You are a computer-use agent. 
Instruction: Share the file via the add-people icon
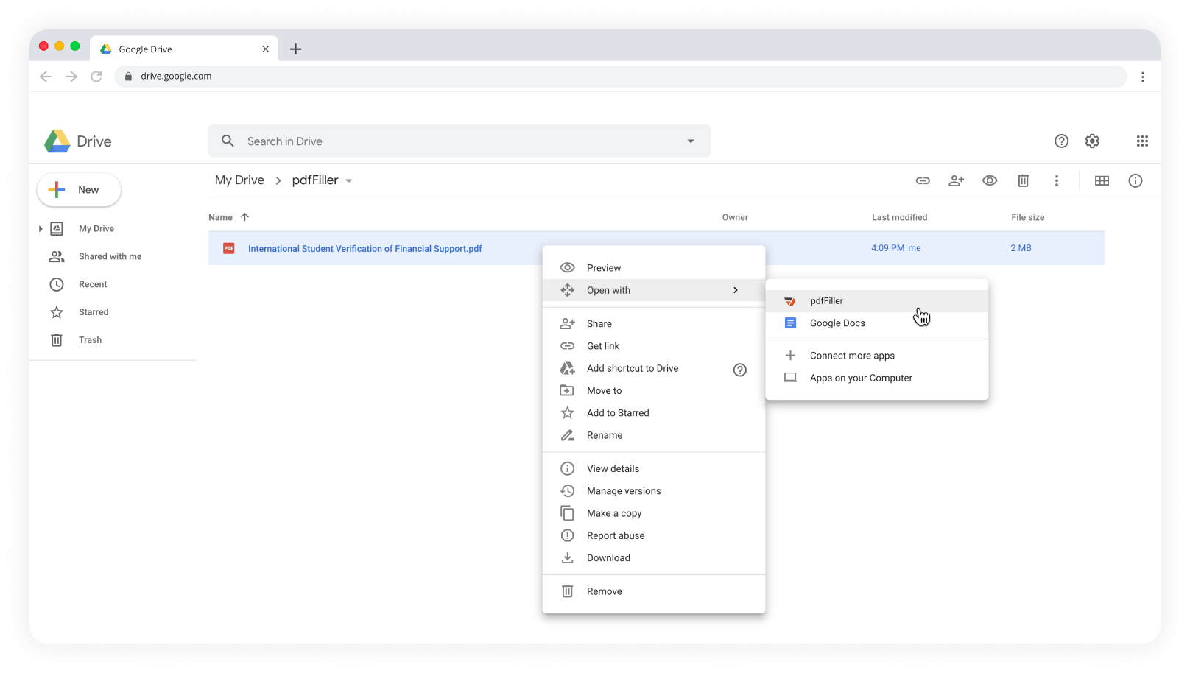pos(956,180)
